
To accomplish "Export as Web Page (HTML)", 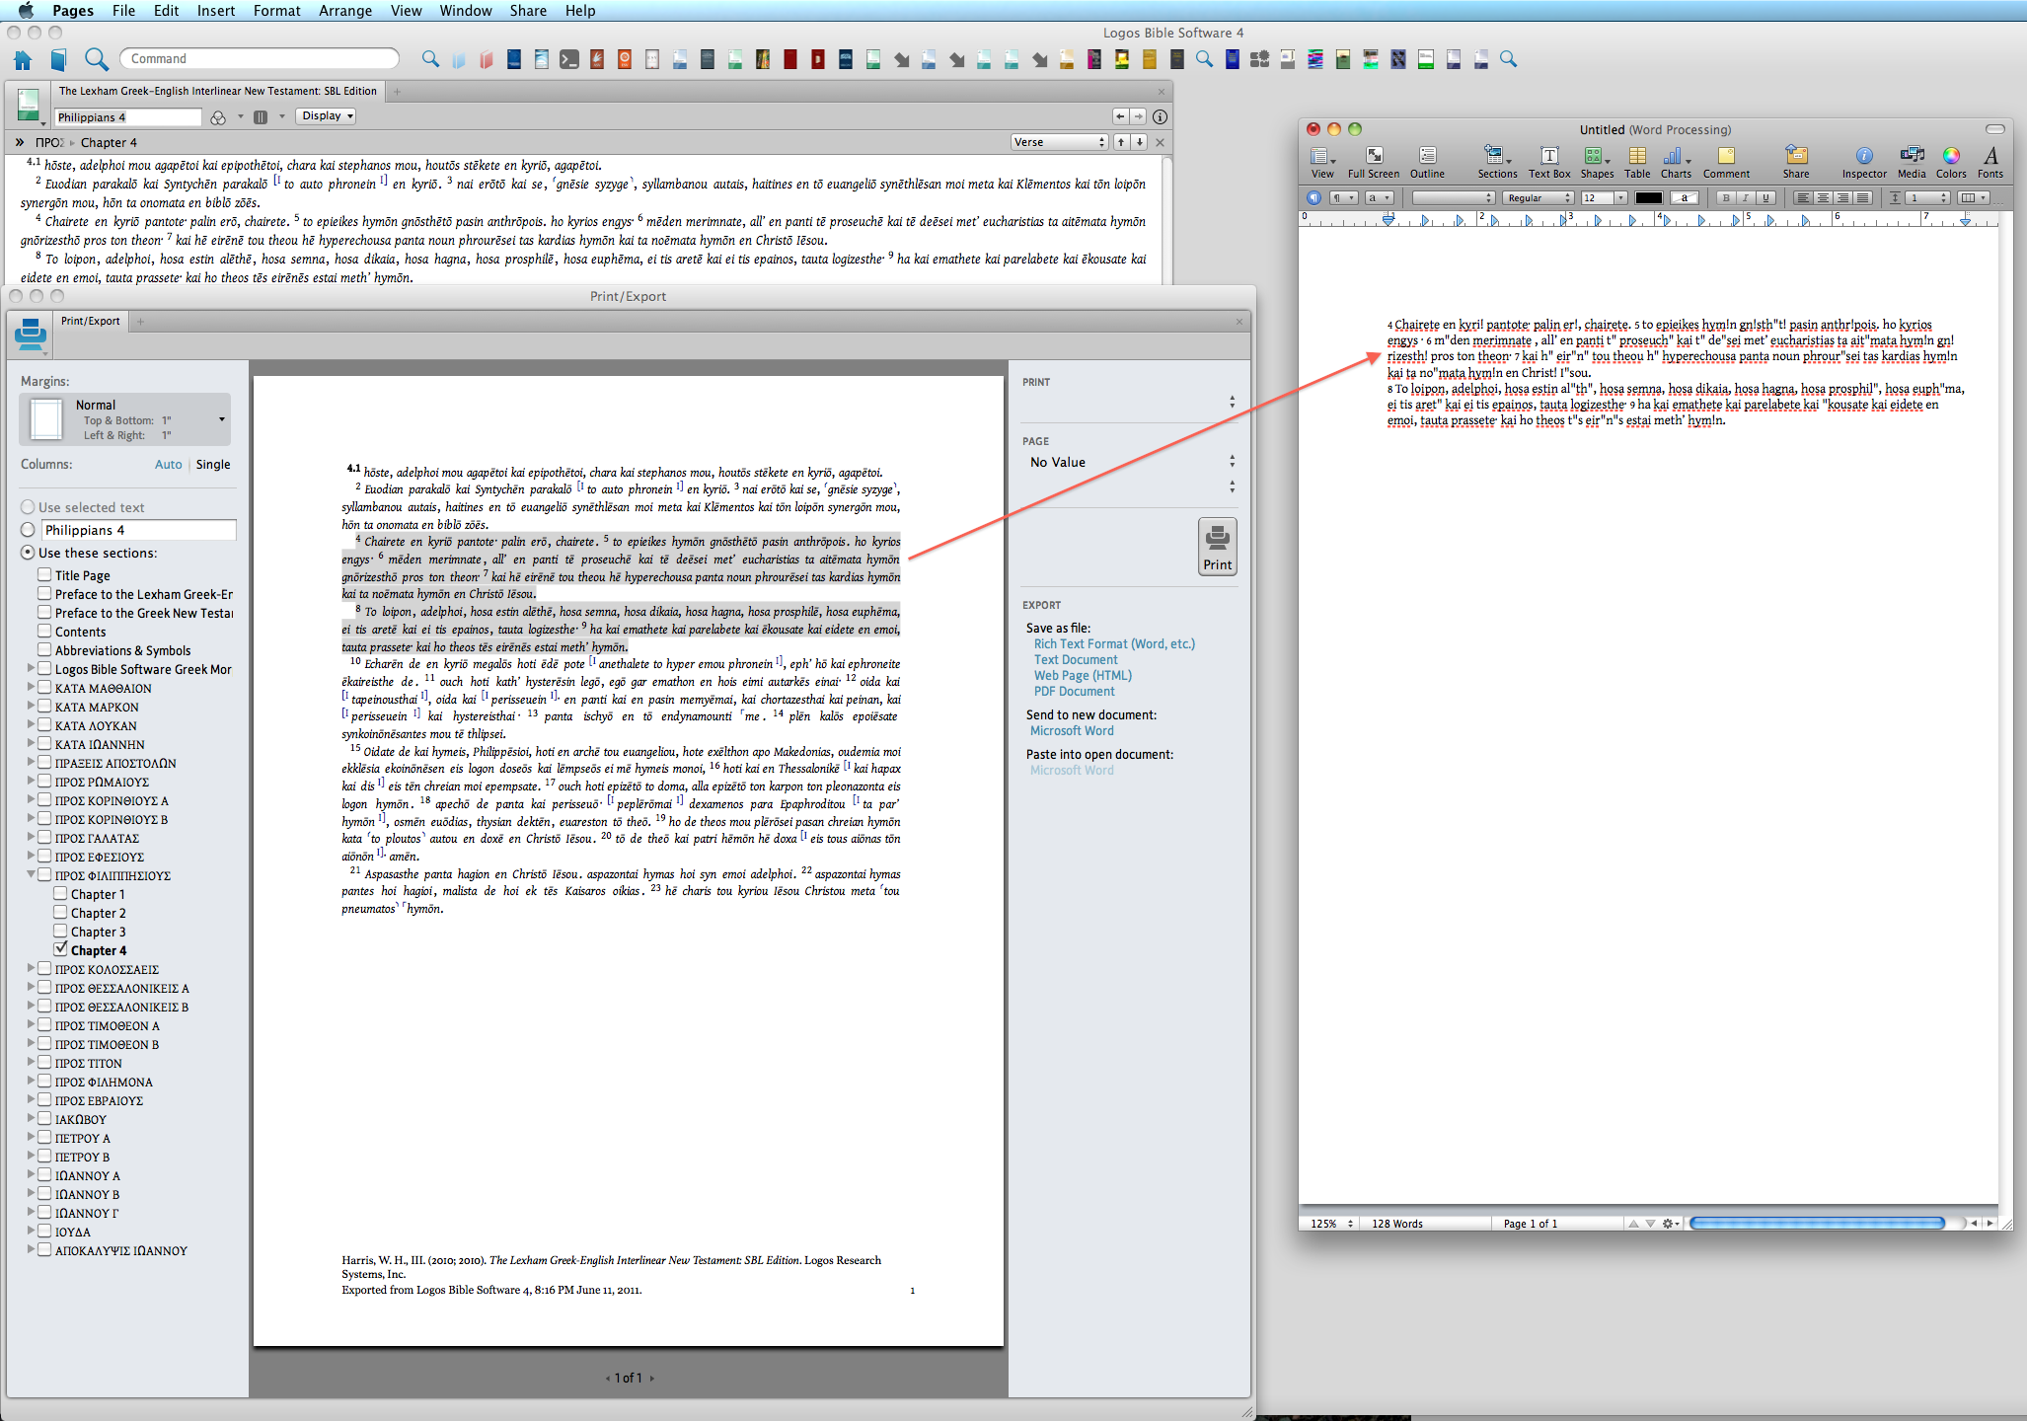I will (1083, 675).
